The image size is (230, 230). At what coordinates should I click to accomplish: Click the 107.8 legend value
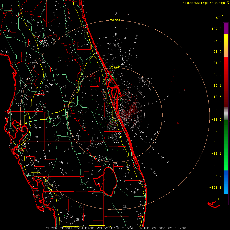pos(216,29)
